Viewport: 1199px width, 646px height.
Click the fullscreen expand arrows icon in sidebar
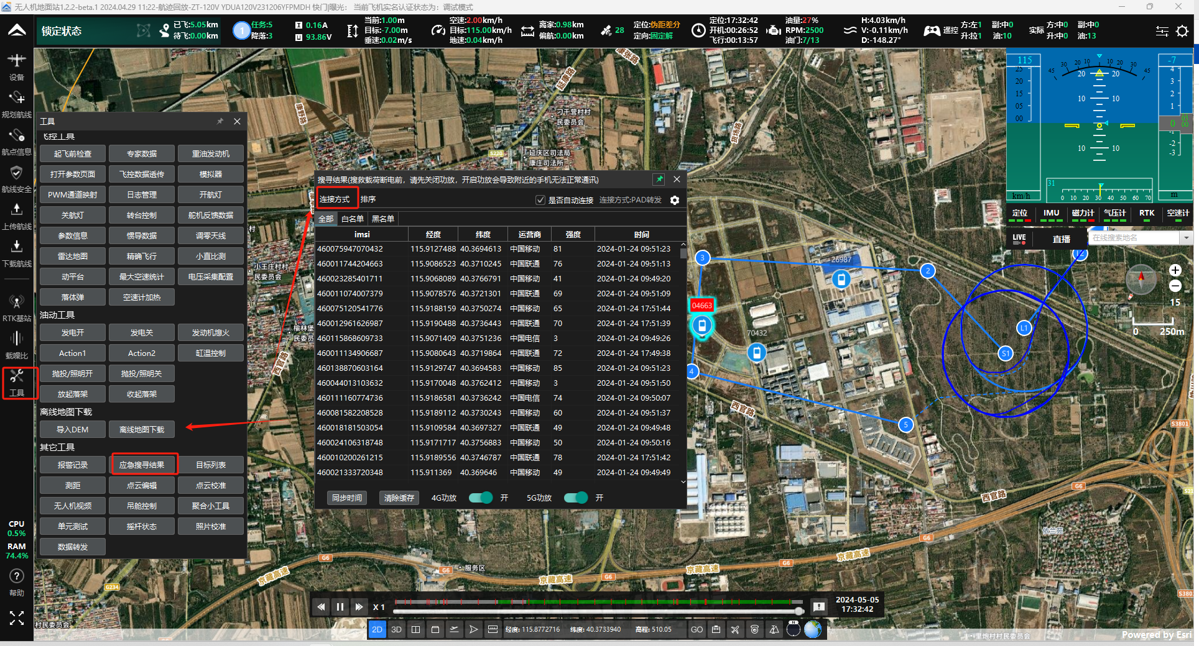[x=17, y=617]
